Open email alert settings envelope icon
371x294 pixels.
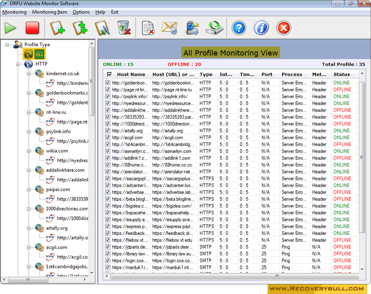click(x=170, y=28)
